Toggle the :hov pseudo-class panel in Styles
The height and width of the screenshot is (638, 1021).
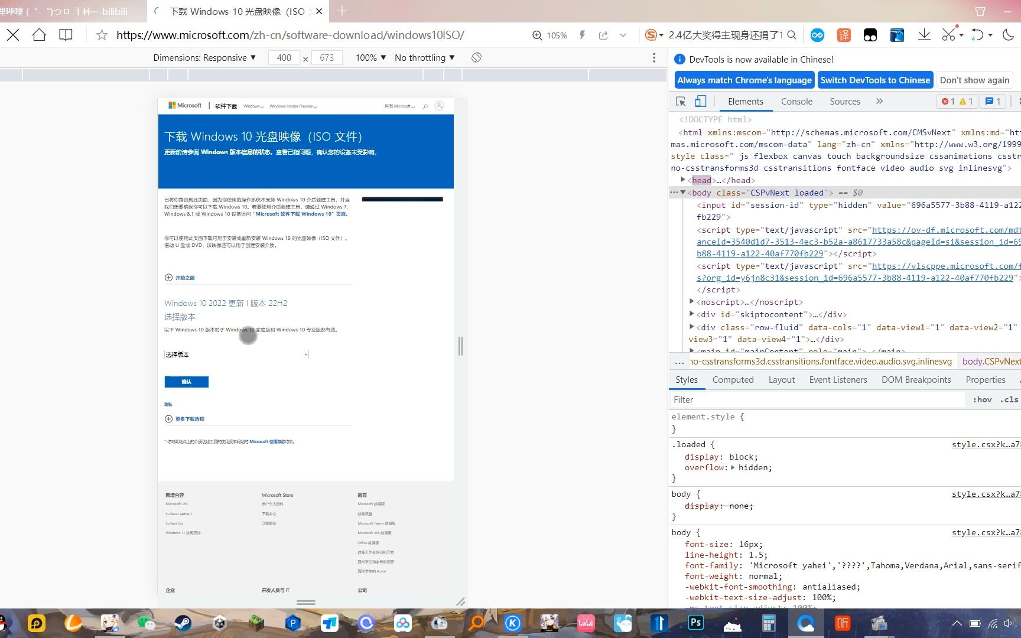[x=982, y=399]
